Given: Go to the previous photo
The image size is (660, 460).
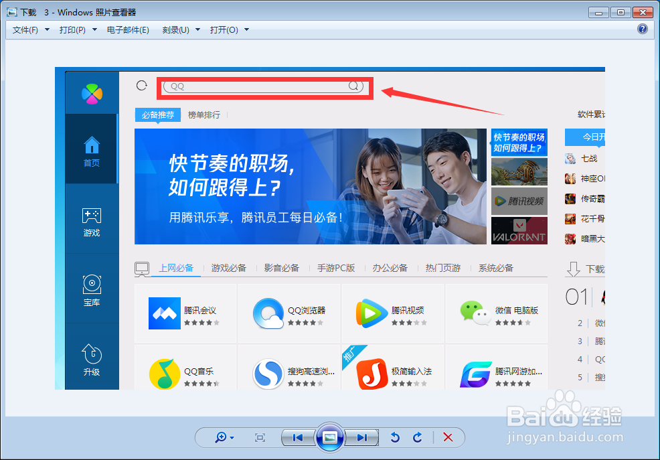Looking at the screenshot, I should [298, 438].
